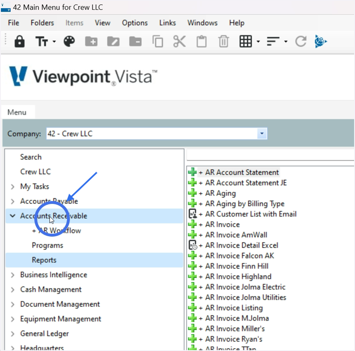Click the green plus icon beside AR Invoice Listing

pos(192,308)
